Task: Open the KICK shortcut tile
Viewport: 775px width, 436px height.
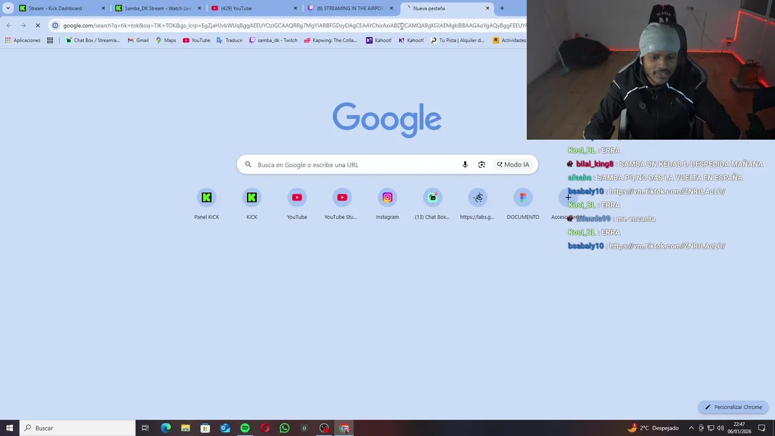Action: coord(252,204)
